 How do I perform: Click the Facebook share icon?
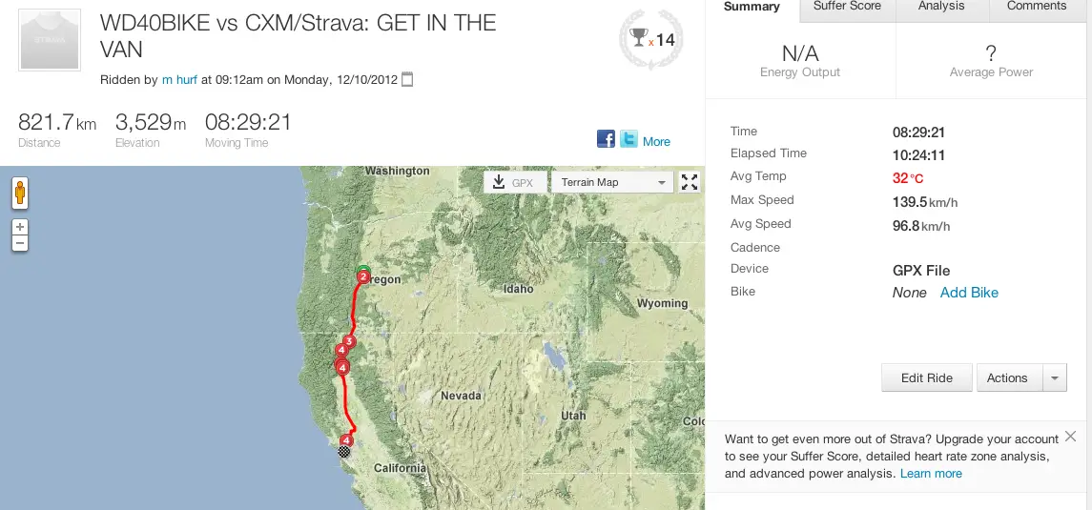[x=606, y=138]
